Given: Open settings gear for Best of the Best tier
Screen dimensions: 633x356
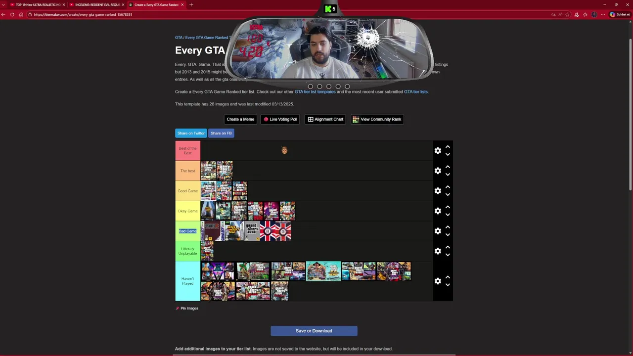Looking at the screenshot, I should coord(438,150).
